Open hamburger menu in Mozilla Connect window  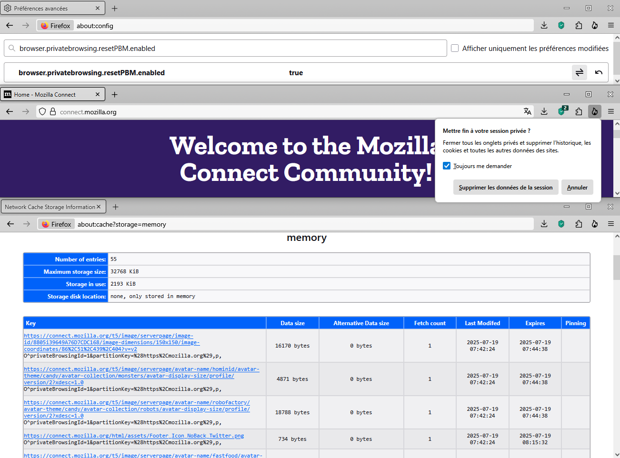pos(611,111)
